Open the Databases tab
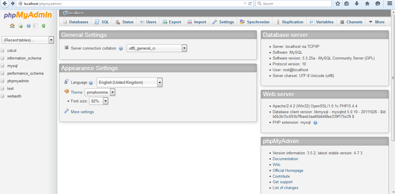The image size is (395, 194). 76,22
